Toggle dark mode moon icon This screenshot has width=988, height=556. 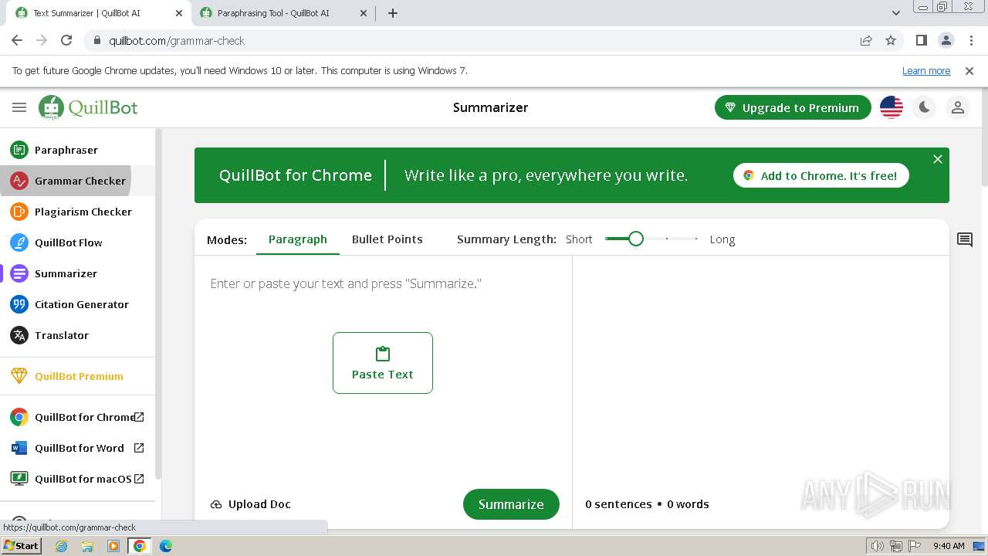(x=924, y=107)
